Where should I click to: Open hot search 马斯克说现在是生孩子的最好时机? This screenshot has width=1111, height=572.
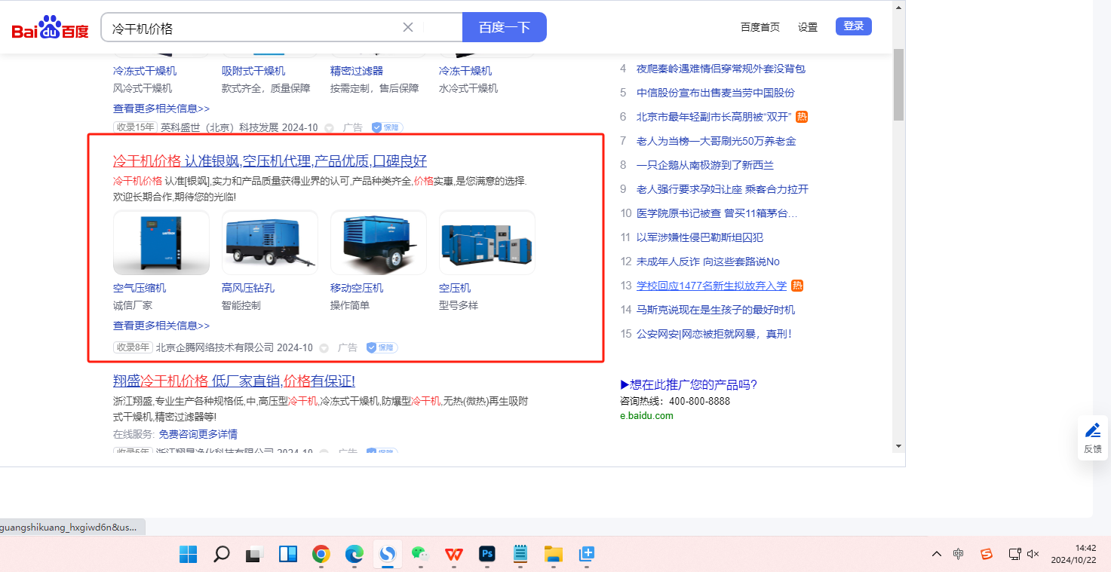[716, 310]
